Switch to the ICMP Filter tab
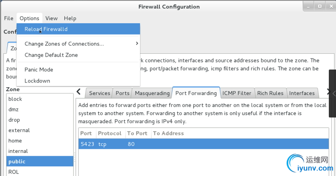This screenshot has height=176, width=336. pos(237,93)
